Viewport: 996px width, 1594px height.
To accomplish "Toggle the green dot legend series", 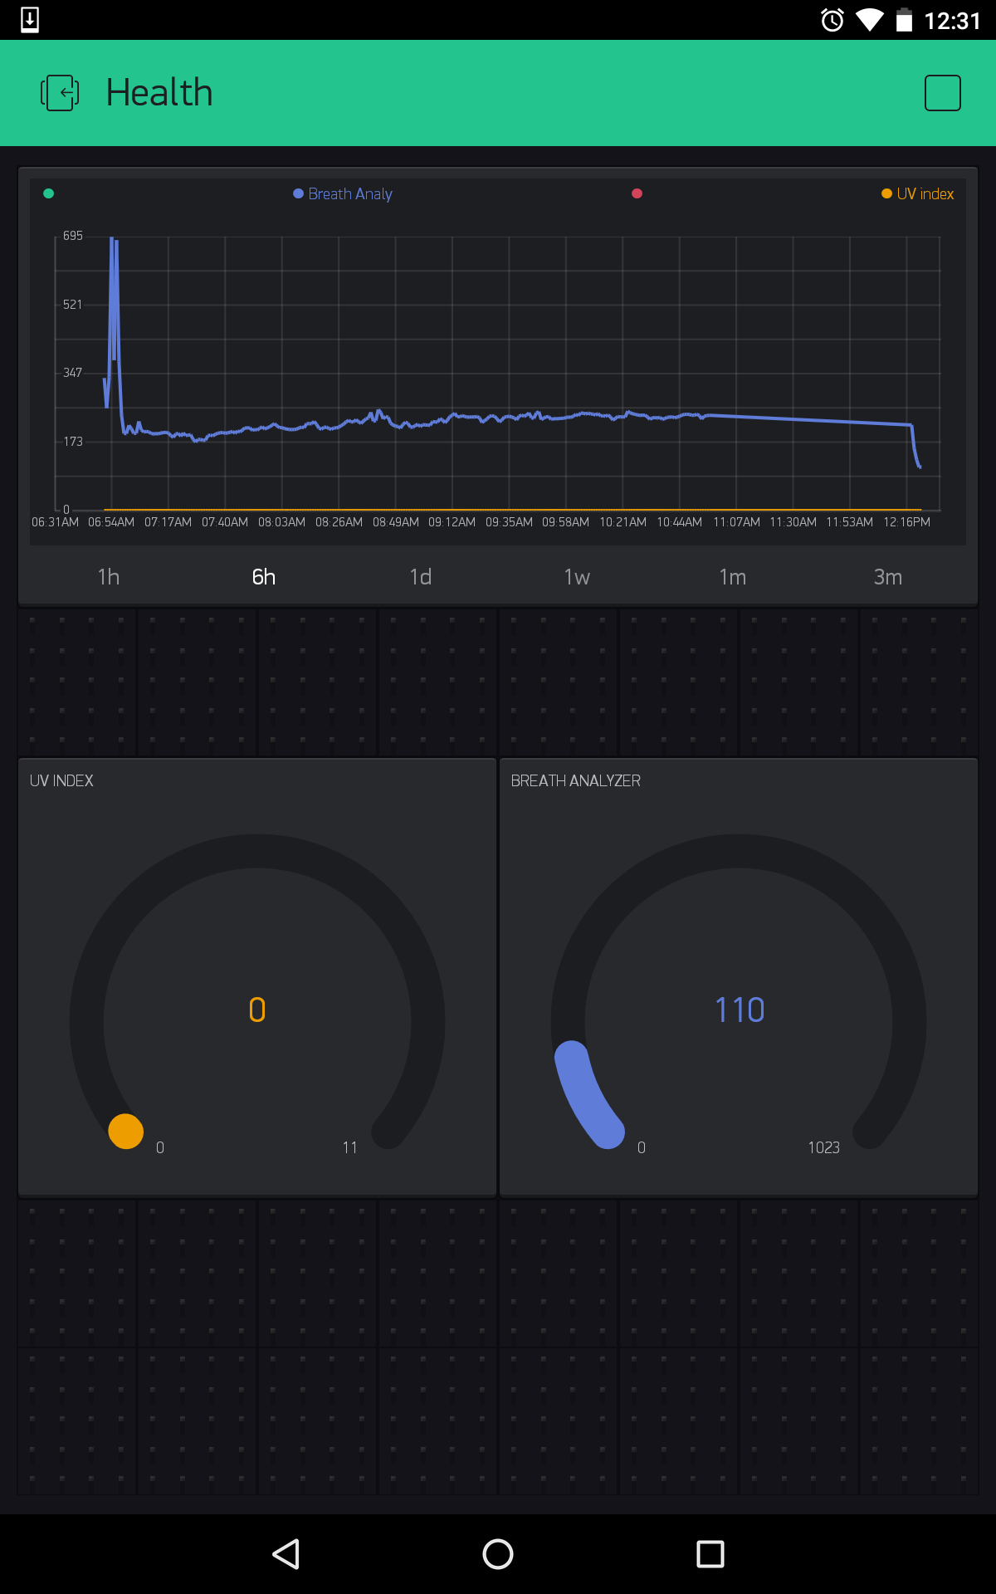I will (x=48, y=193).
